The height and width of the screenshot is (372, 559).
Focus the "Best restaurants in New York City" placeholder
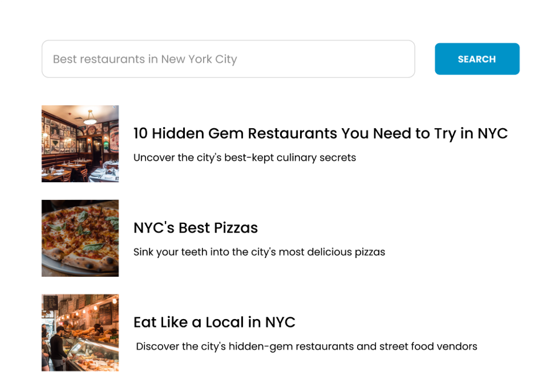145,59
